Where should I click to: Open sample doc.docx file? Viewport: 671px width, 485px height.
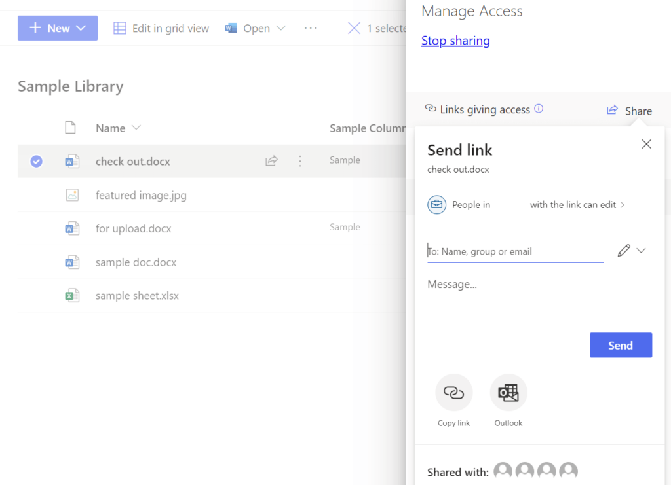point(136,262)
